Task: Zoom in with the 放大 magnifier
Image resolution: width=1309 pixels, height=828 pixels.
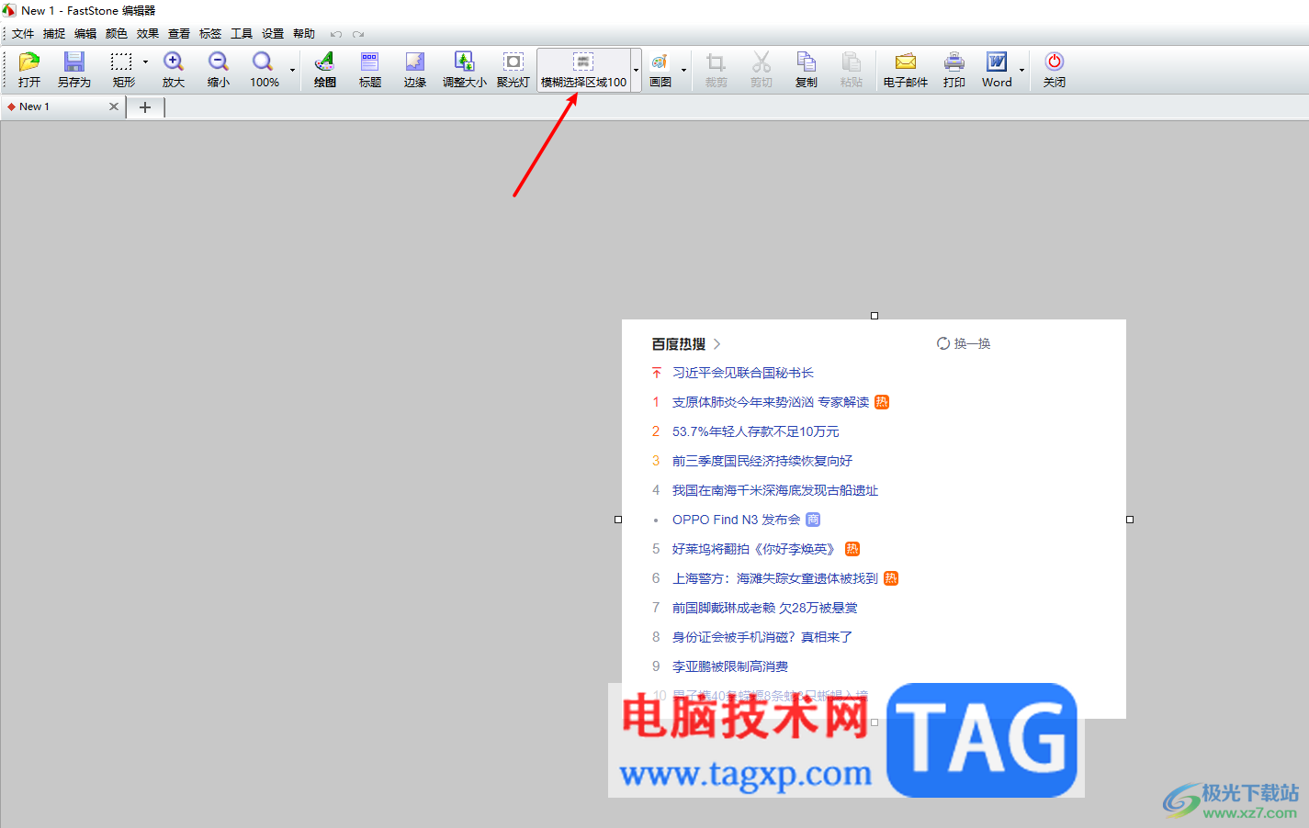Action: 174,70
